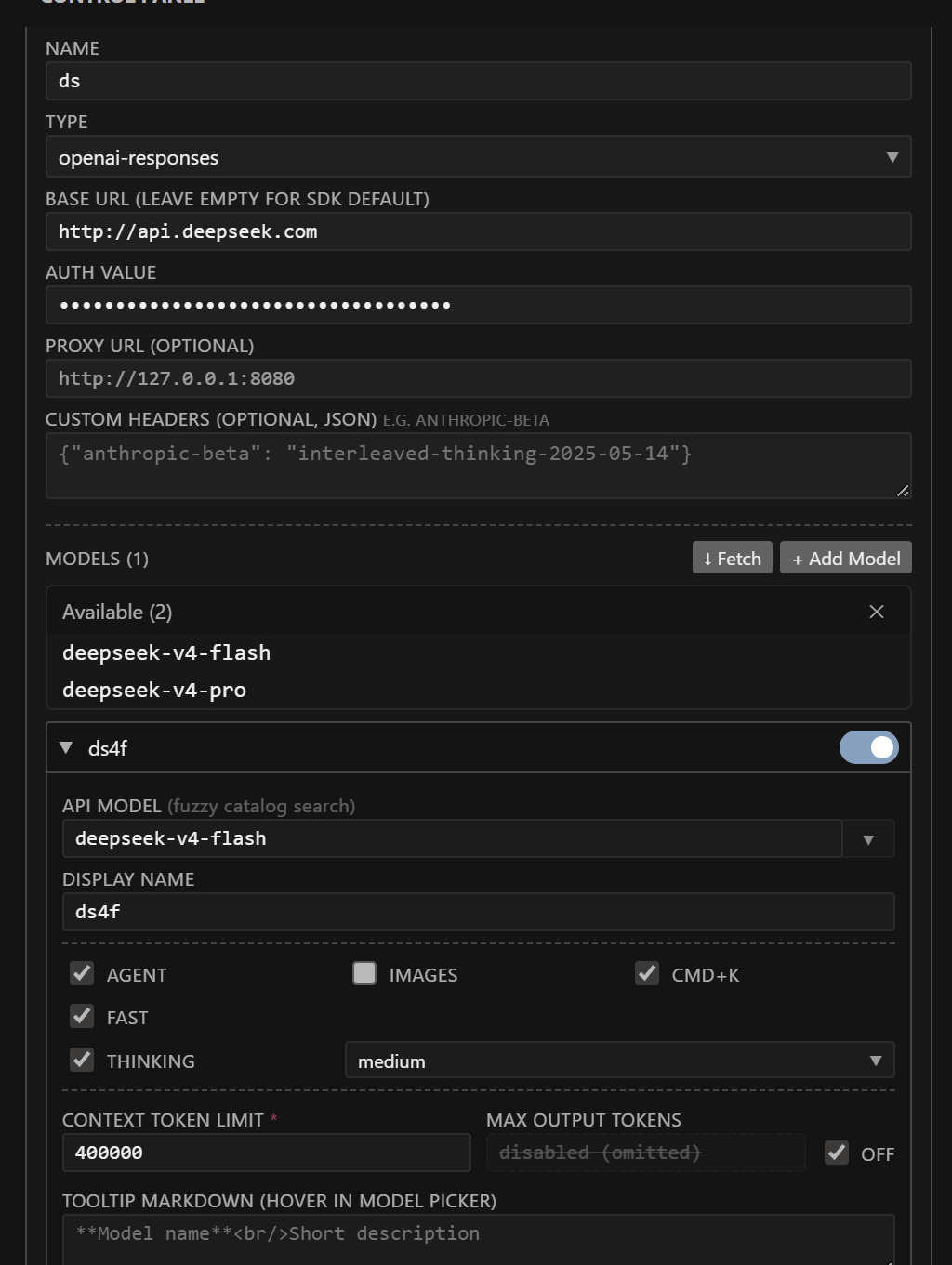Close the Available models list

pos(876,612)
